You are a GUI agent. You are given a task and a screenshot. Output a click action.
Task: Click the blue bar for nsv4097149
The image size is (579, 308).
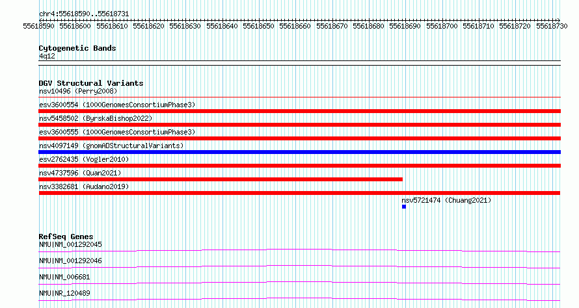click(x=299, y=152)
